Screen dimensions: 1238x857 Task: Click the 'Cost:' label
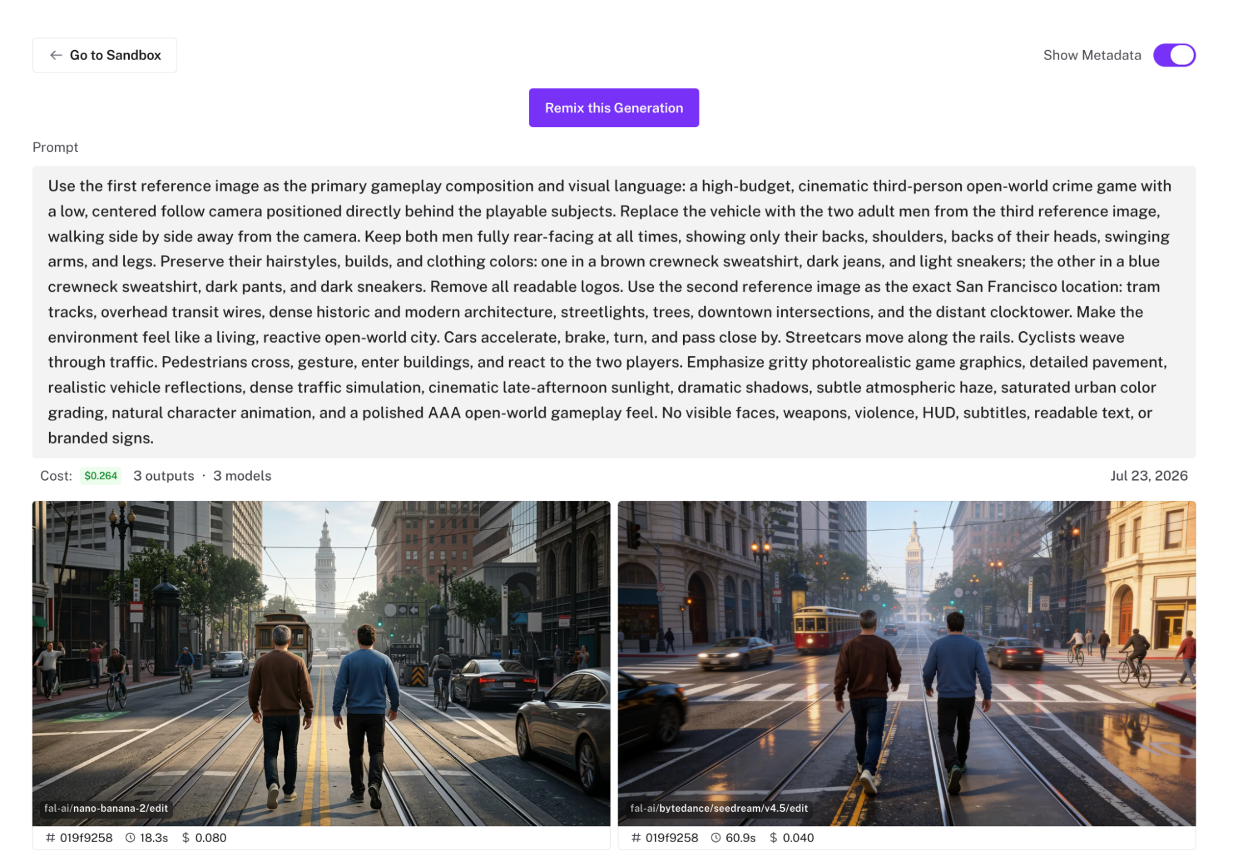point(56,476)
